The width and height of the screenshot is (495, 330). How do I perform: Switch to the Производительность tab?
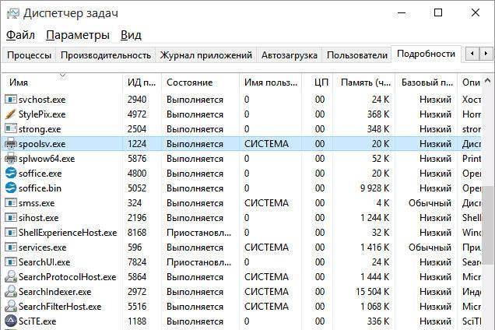106,55
